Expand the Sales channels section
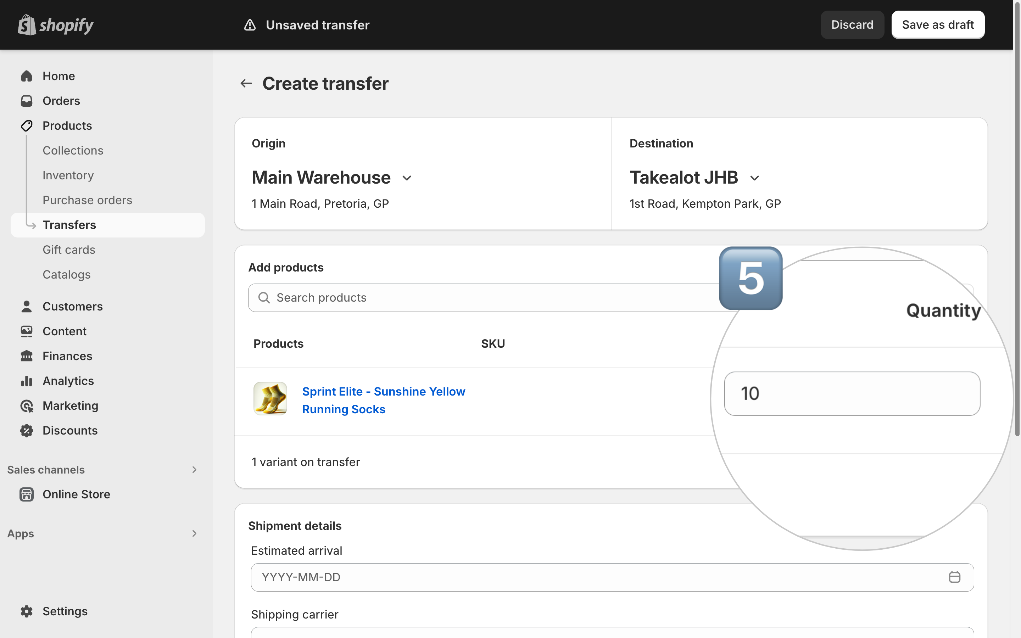This screenshot has width=1021, height=638. [x=194, y=470]
